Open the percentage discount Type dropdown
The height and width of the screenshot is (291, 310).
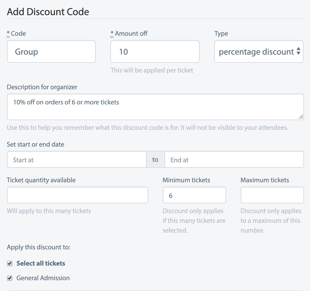(x=259, y=52)
